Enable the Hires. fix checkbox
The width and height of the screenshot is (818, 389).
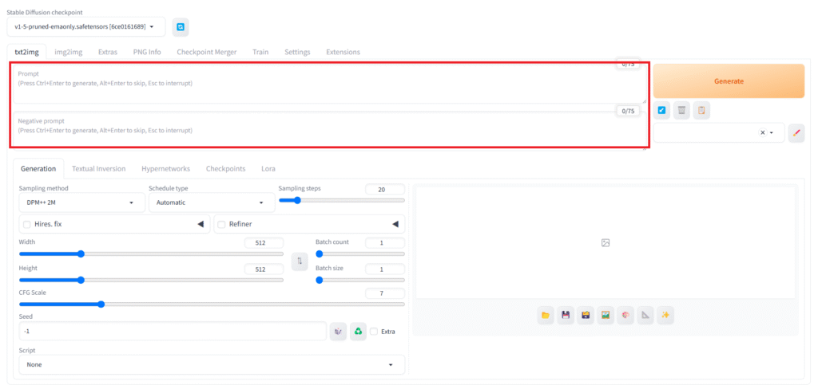click(x=28, y=225)
